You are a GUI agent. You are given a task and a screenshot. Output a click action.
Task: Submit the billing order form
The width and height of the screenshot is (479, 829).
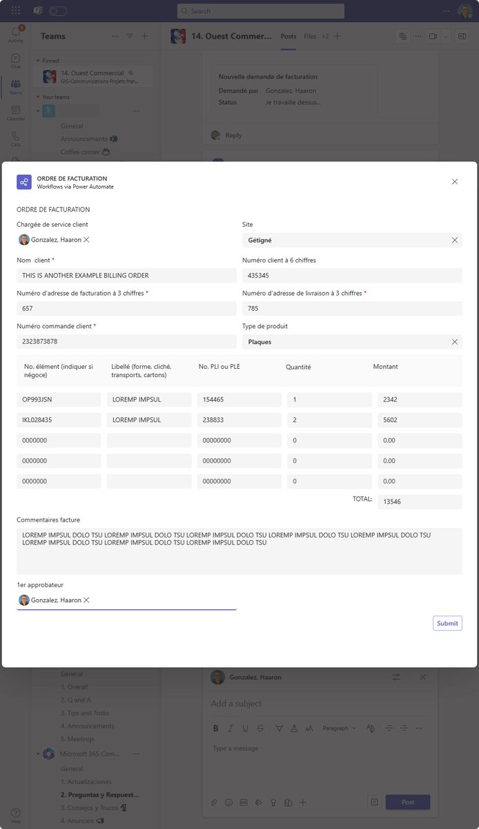click(447, 623)
